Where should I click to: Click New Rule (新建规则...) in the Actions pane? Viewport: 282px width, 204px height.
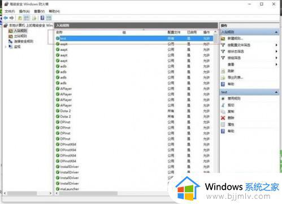point(235,38)
